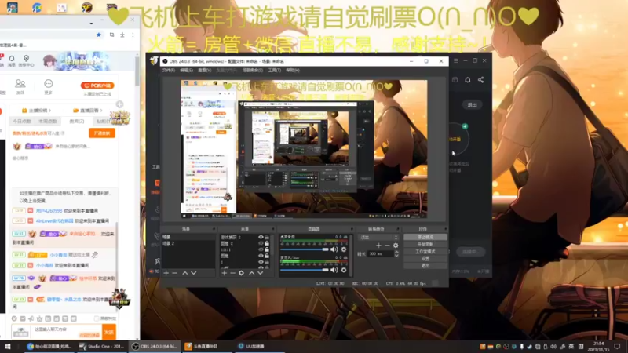Open transition properties gear icon
This screenshot has height=353, width=628.
pyautogui.click(x=396, y=246)
